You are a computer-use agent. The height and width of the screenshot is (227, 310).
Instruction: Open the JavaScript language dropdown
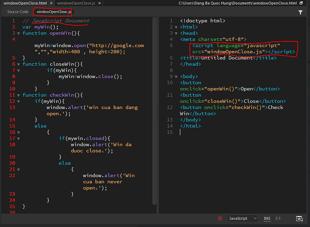tap(243, 218)
